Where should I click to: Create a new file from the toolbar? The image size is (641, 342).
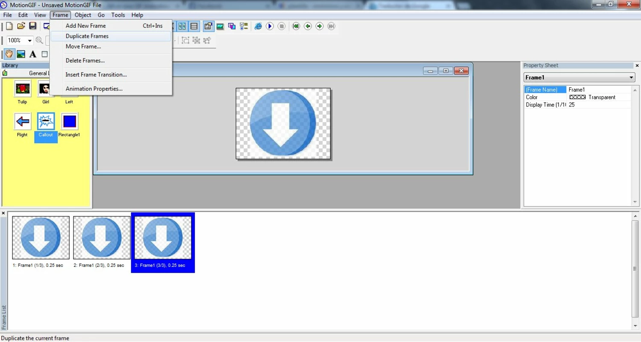[x=9, y=26]
